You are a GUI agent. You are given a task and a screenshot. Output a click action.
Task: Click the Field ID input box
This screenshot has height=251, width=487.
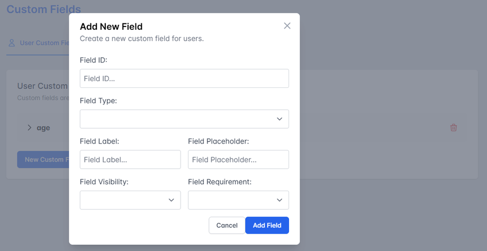point(184,78)
